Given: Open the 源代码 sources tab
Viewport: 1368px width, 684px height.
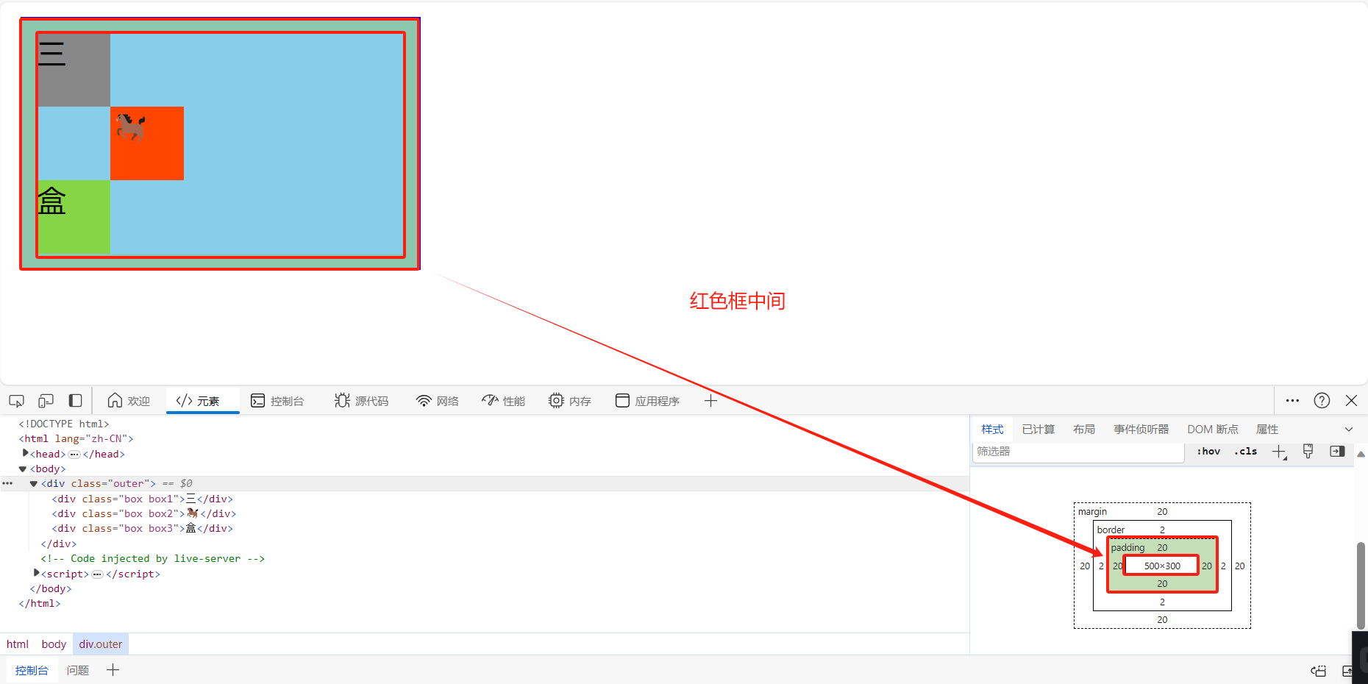Looking at the screenshot, I should 361,401.
